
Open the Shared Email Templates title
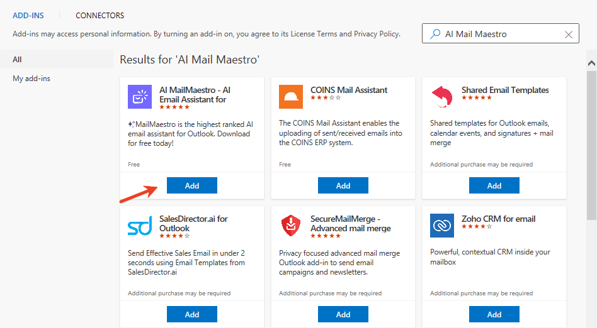(505, 90)
